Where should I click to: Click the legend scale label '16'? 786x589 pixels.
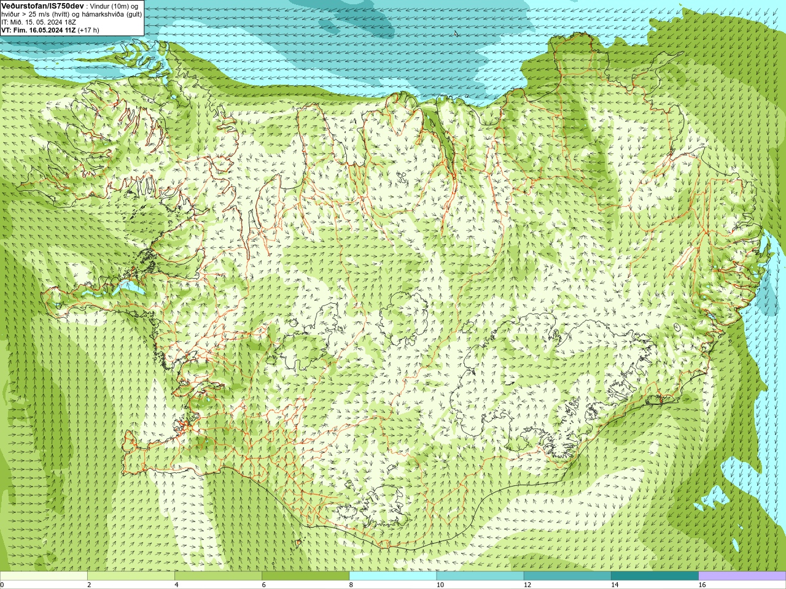702,585
